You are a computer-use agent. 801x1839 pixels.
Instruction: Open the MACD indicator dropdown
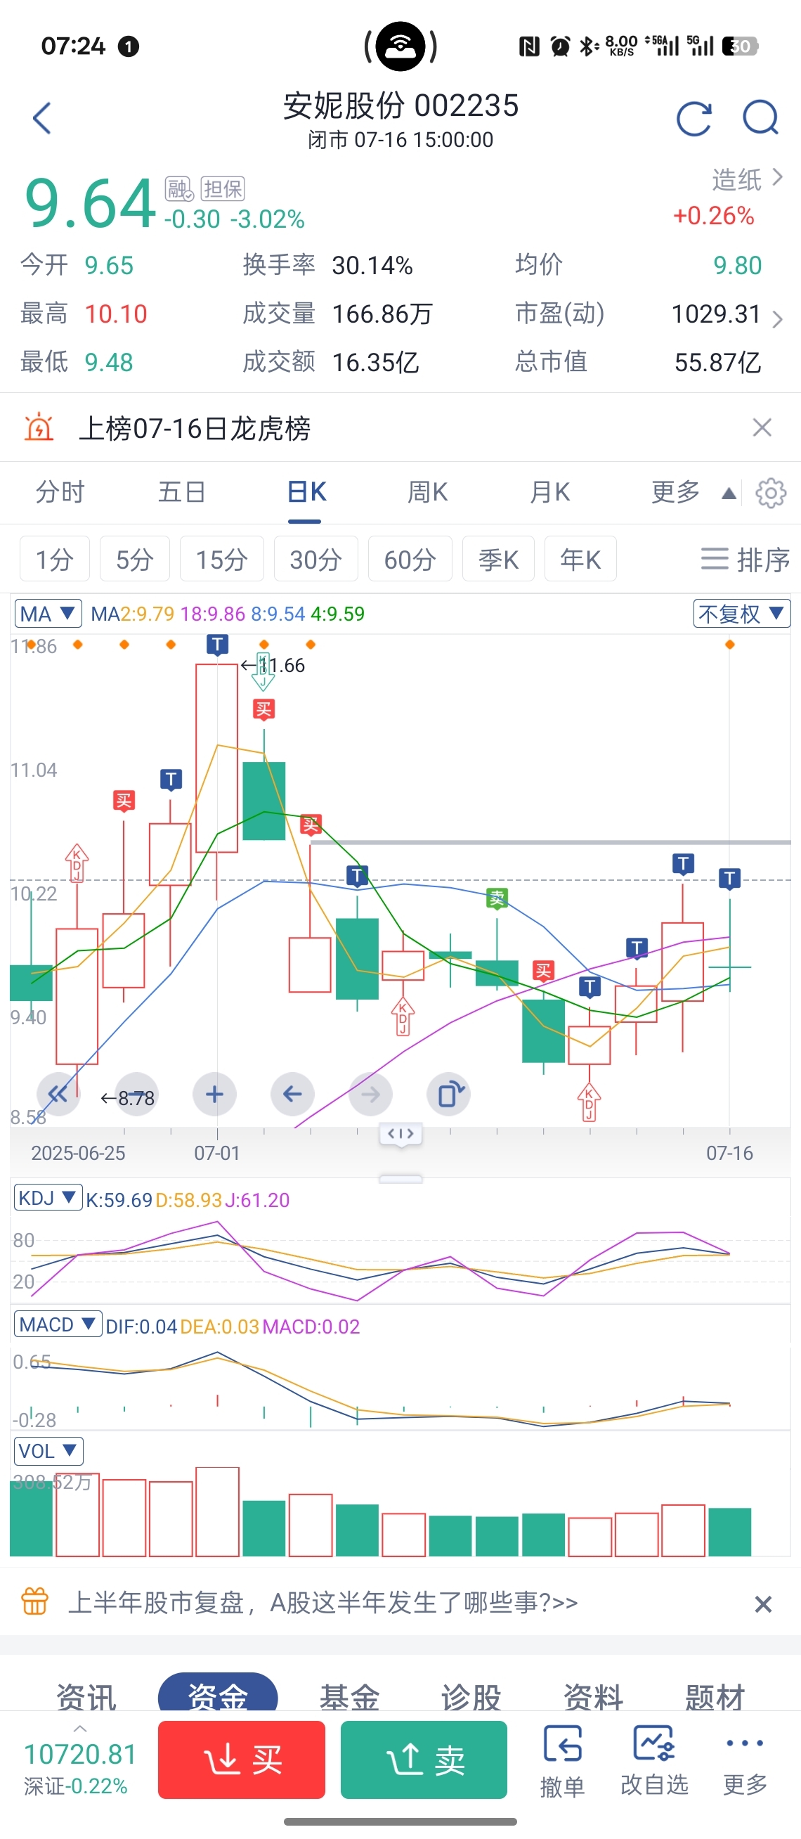coord(58,1324)
